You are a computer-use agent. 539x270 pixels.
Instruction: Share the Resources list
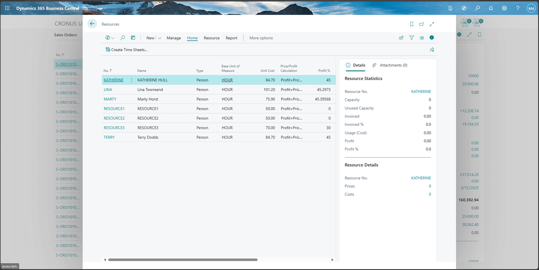(401, 38)
